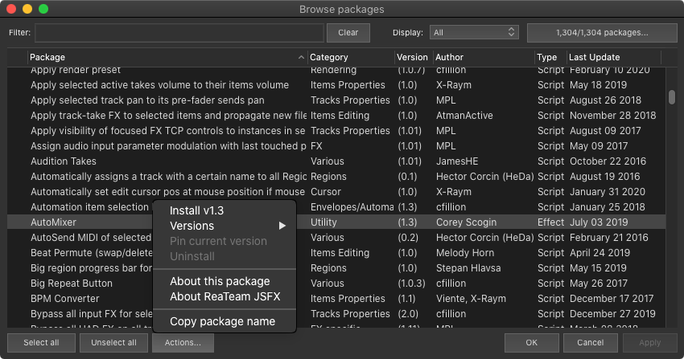Open the Display dropdown set to All
This screenshot has height=359, width=684.
click(x=474, y=33)
